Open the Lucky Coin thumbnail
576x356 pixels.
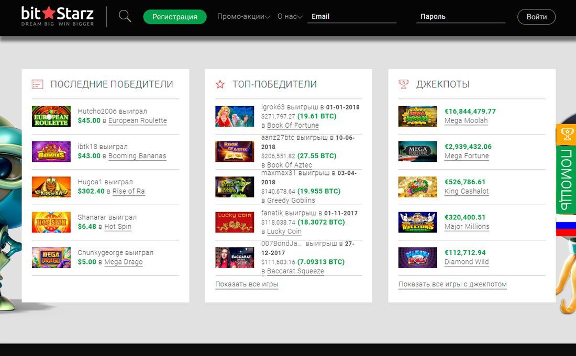click(235, 222)
